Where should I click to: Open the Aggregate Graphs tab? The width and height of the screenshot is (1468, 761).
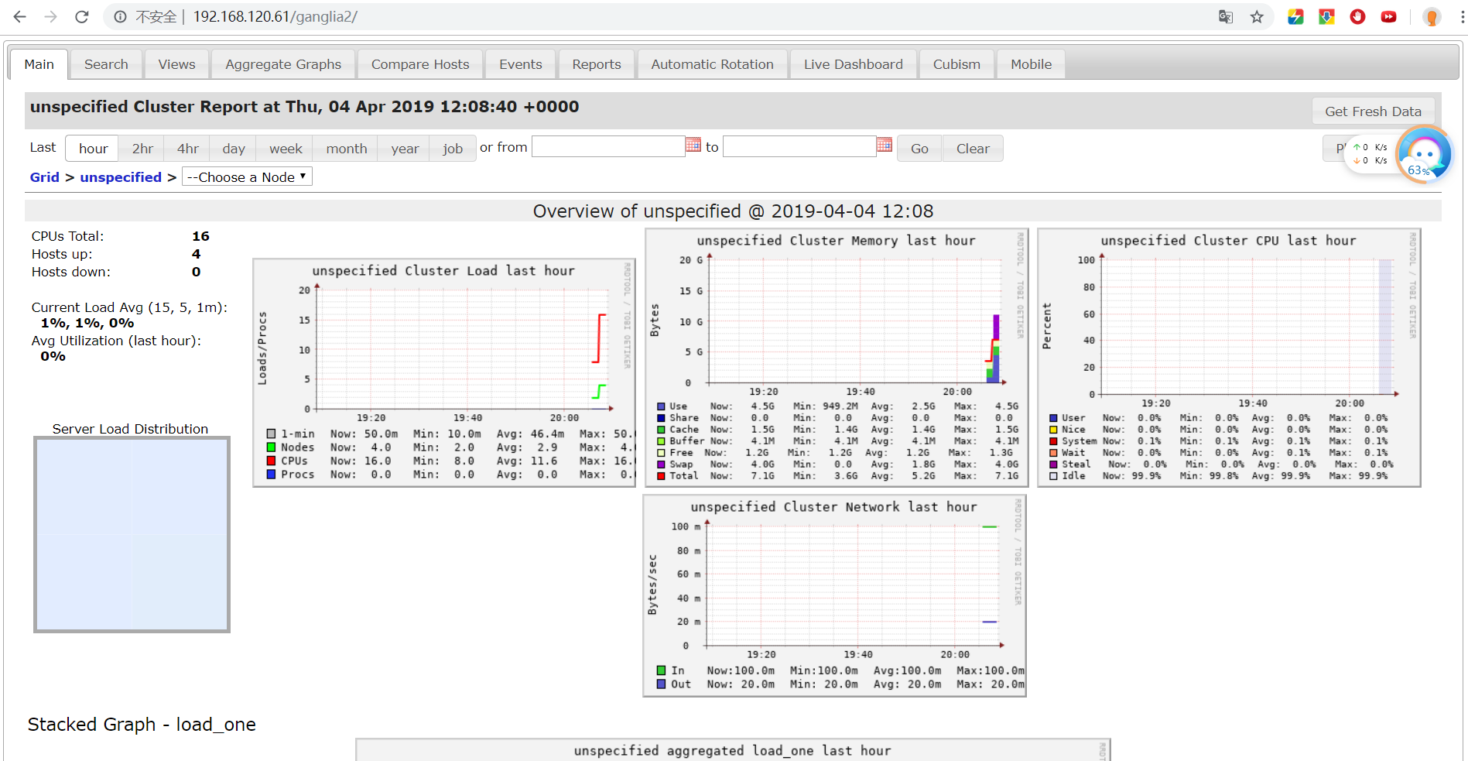point(283,64)
